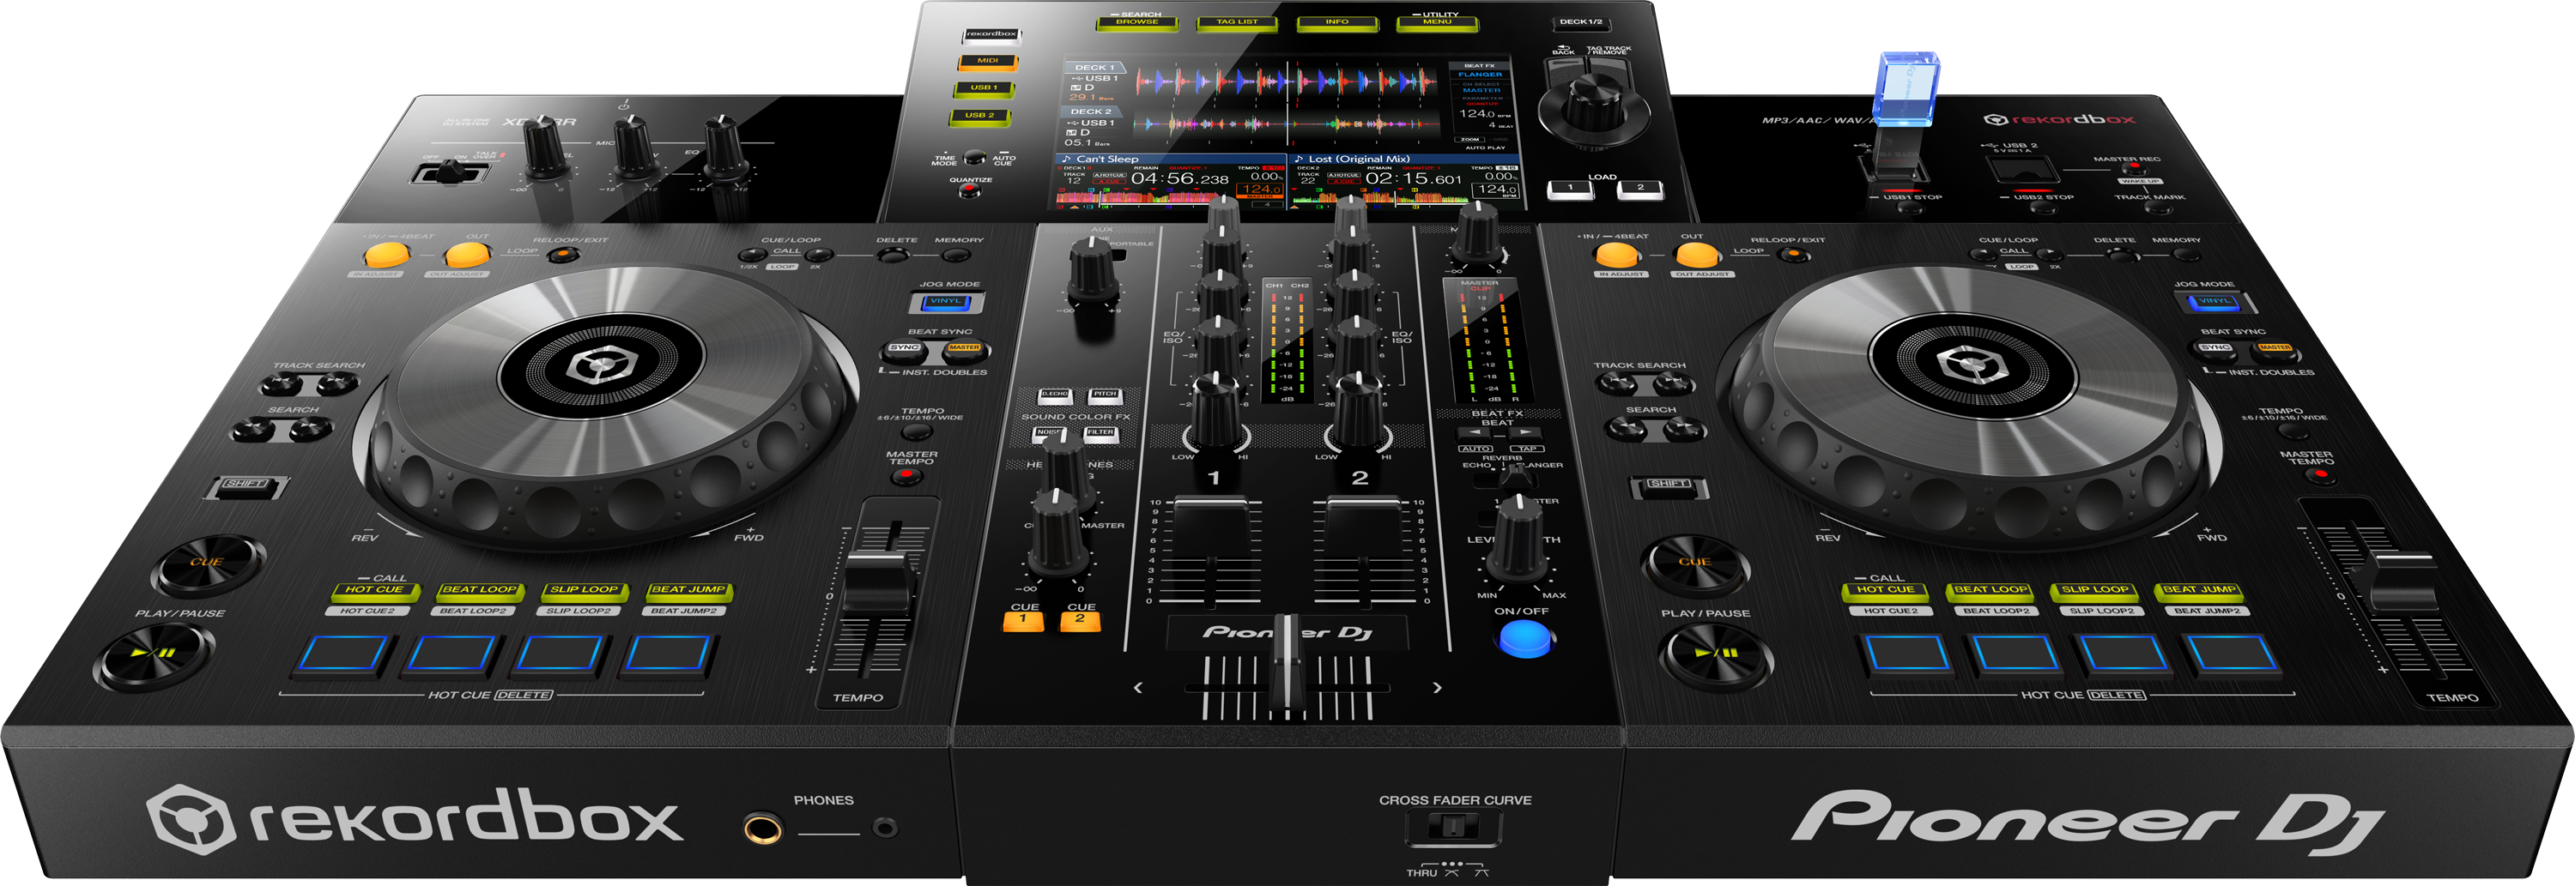Set loop OUT point on left deck

pyautogui.click(x=466, y=255)
